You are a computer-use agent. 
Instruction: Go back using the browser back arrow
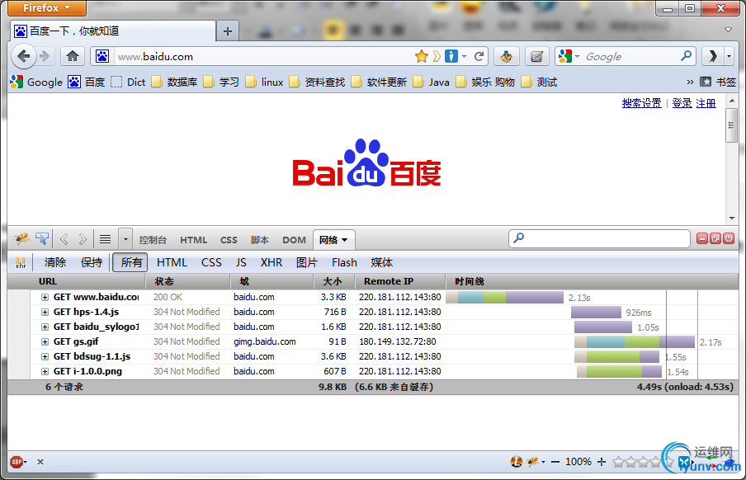23,57
